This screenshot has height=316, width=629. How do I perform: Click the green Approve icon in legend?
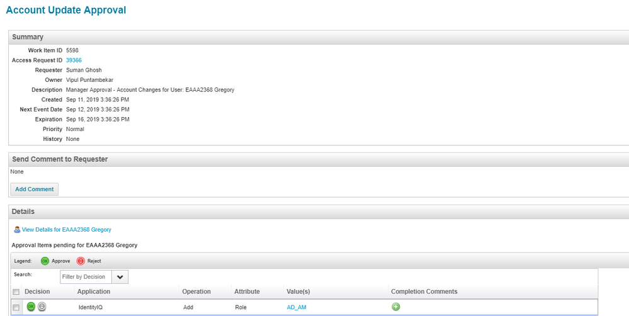pyautogui.click(x=45, y=261)
